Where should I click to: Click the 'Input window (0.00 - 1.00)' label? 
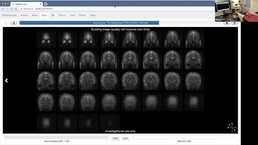(56, 141)
